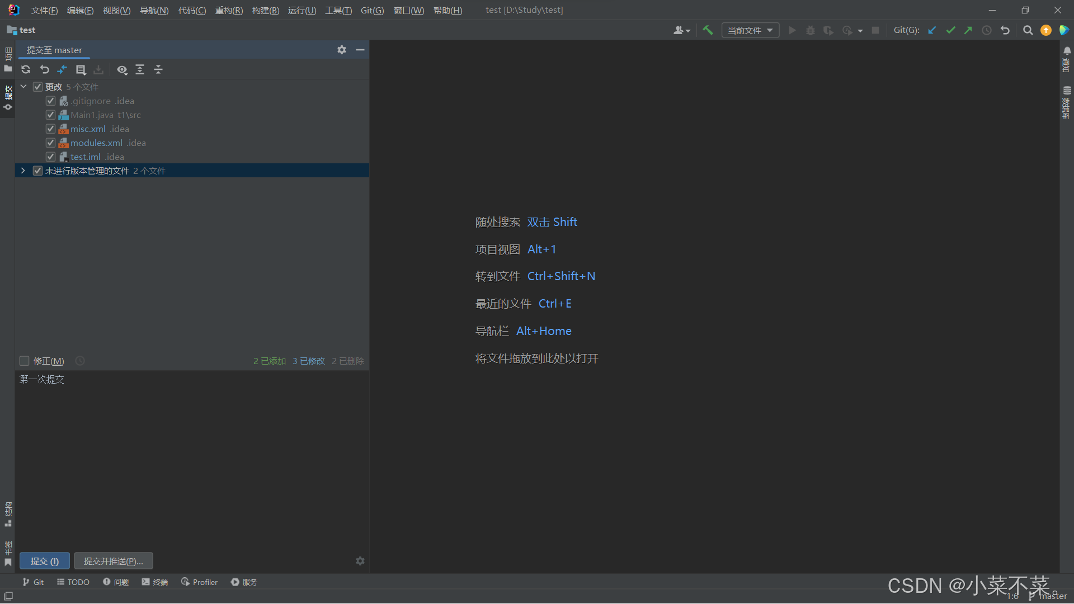The width and height of the screenshot is (1074, 604).
Task: Open the TODO tool window
Action: click(73, 582)
